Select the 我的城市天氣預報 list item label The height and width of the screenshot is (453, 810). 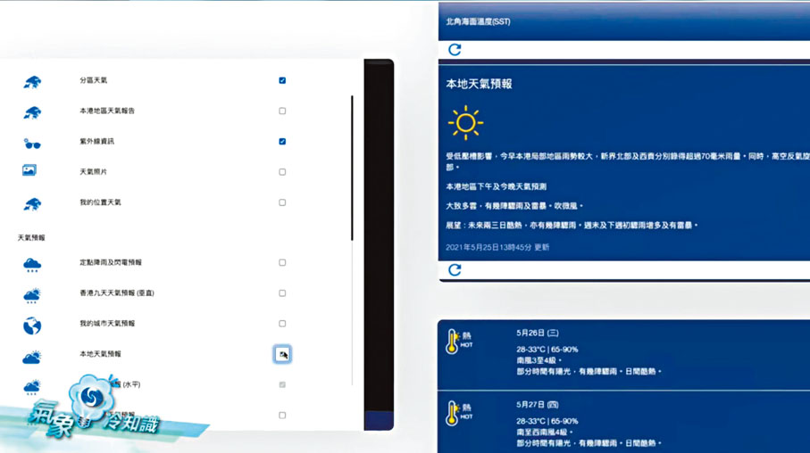click(x=107, y=324)
